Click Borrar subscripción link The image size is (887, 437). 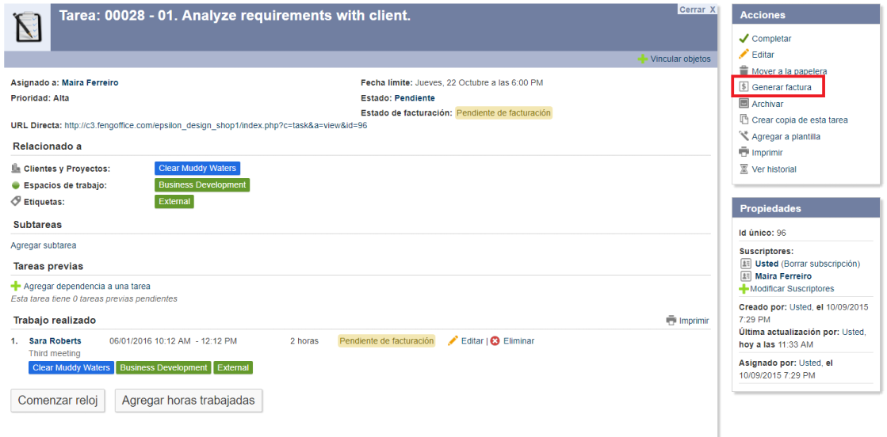point(820,264)
